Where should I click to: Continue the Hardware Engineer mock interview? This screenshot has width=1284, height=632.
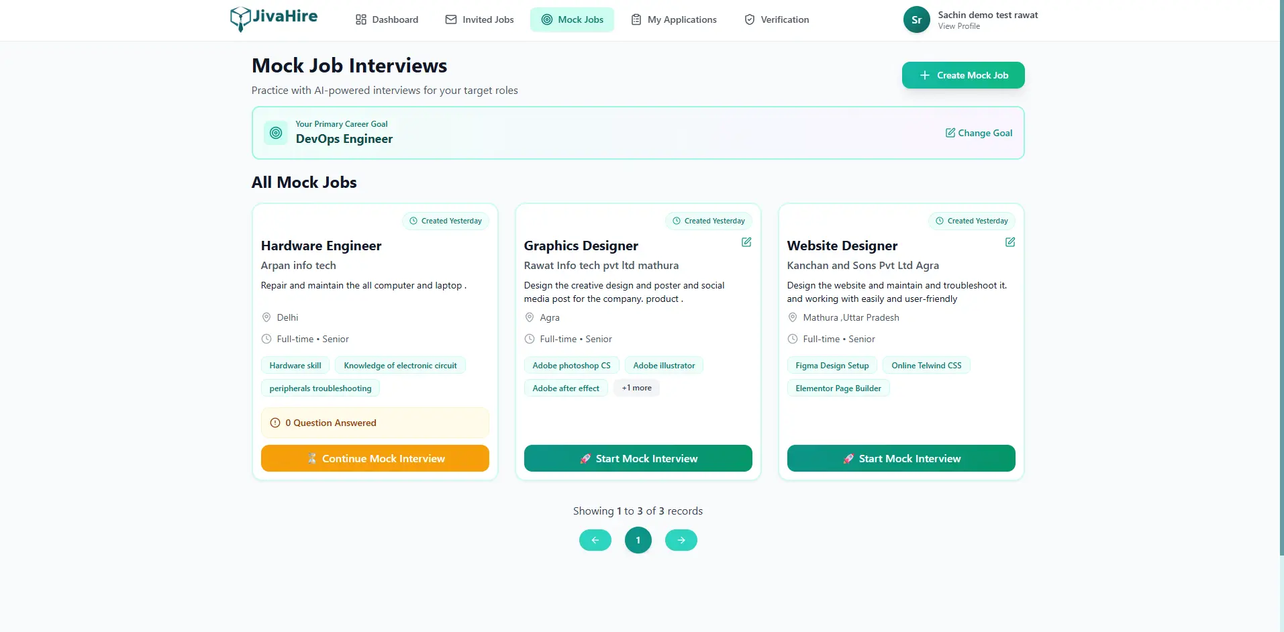coord(375,458)
